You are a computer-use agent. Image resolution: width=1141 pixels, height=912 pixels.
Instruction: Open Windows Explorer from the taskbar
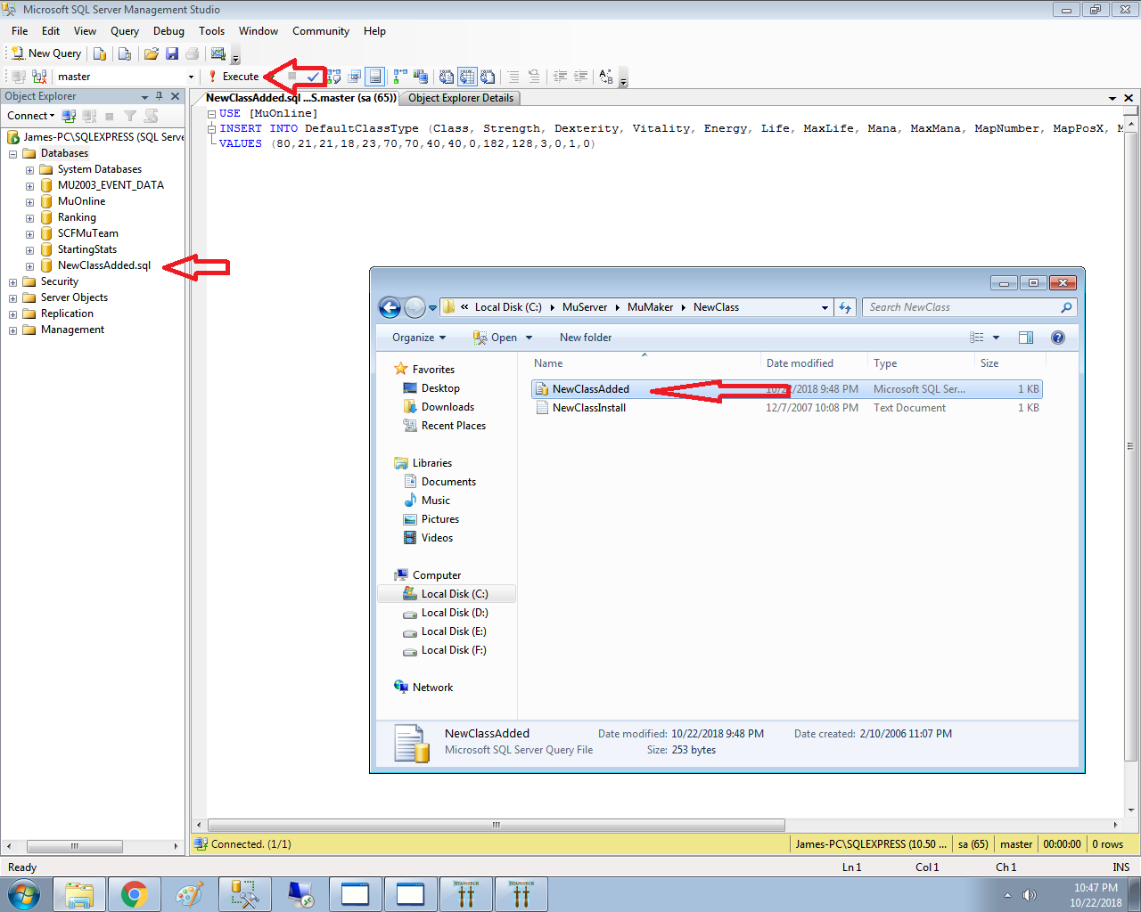(x=79, y=894)
